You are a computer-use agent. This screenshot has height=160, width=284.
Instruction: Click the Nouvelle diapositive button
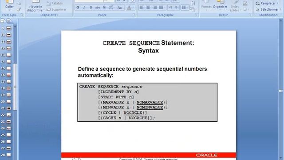(x=35, y=6)
